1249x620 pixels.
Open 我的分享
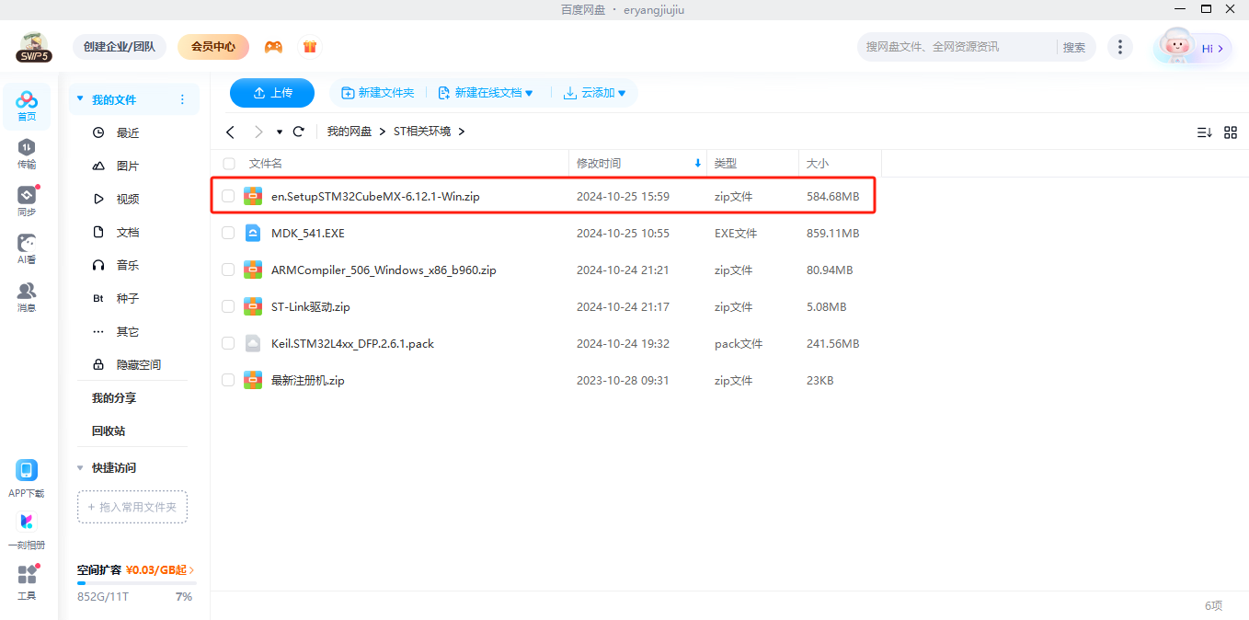[x=114, y=397]
